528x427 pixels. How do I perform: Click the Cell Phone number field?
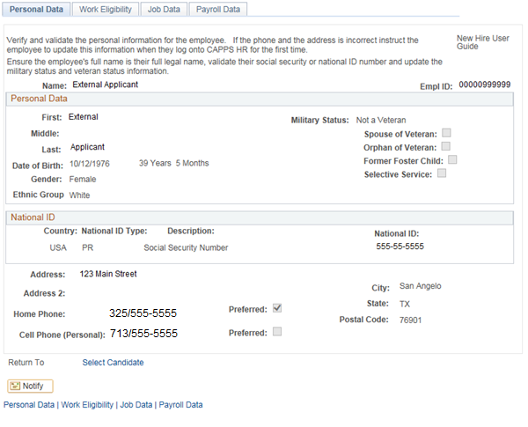143,334
